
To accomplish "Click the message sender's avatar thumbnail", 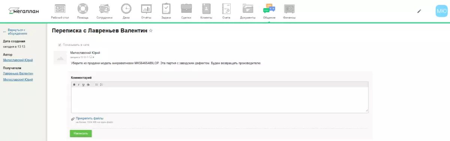I will (60, 57).
